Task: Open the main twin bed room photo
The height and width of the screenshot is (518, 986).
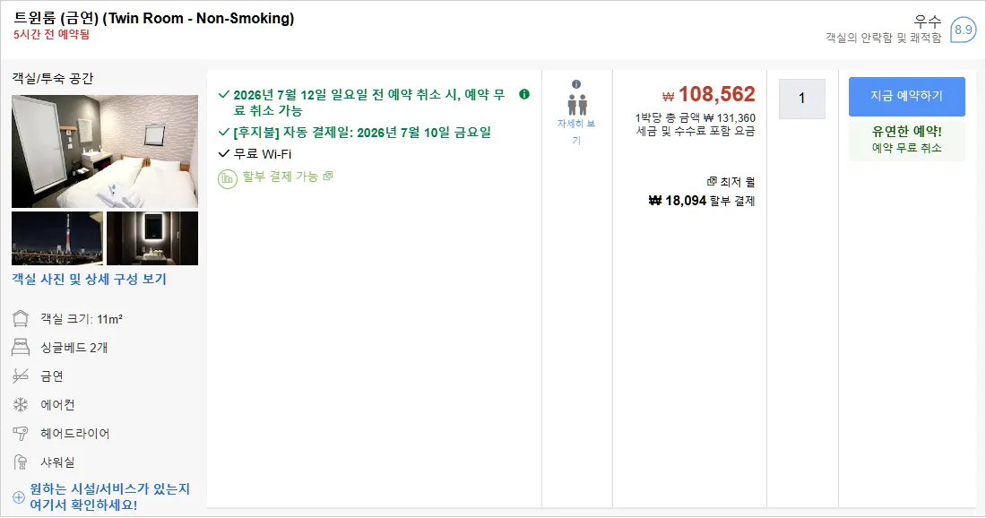Action: (x=105, y=151)
